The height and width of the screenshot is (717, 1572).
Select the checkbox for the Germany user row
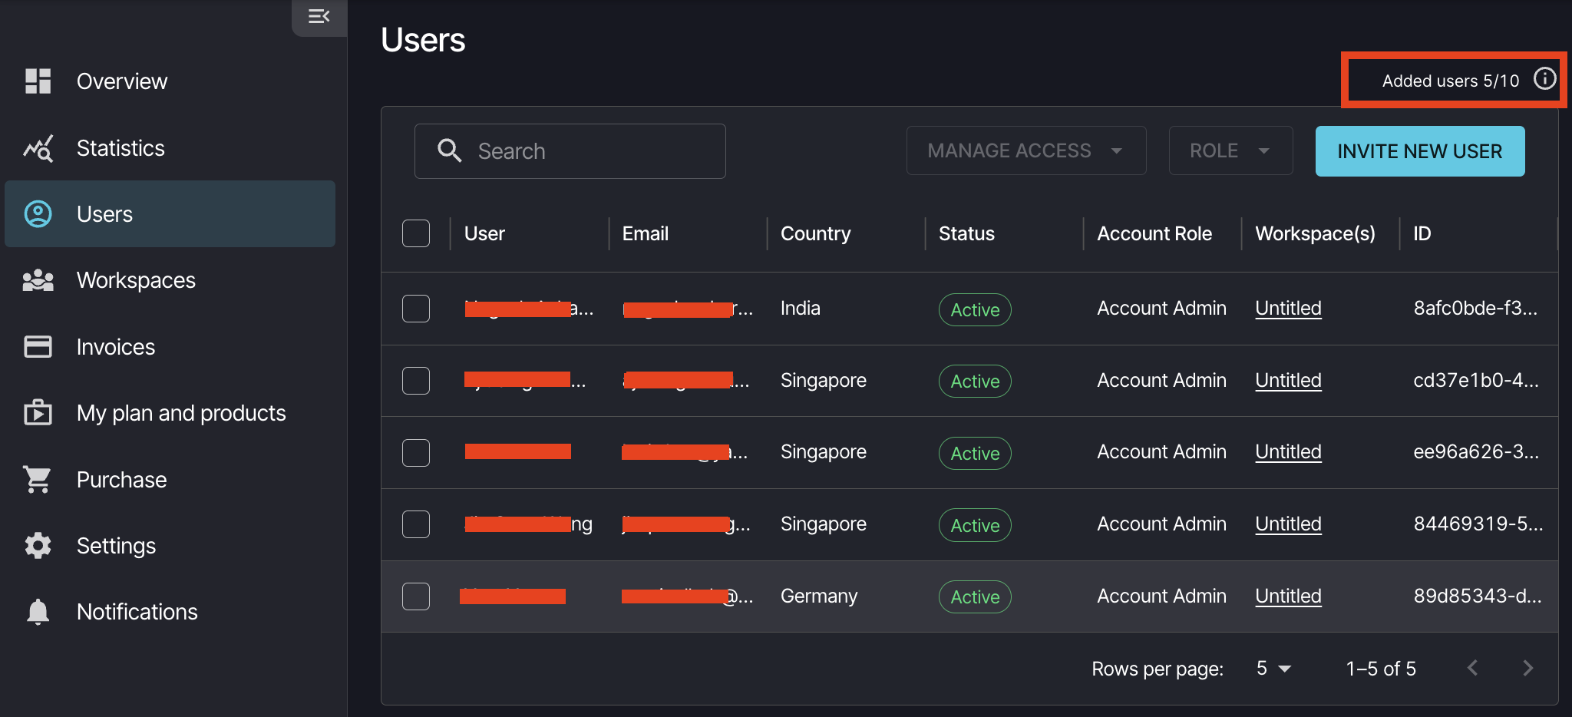coord(416,596)
